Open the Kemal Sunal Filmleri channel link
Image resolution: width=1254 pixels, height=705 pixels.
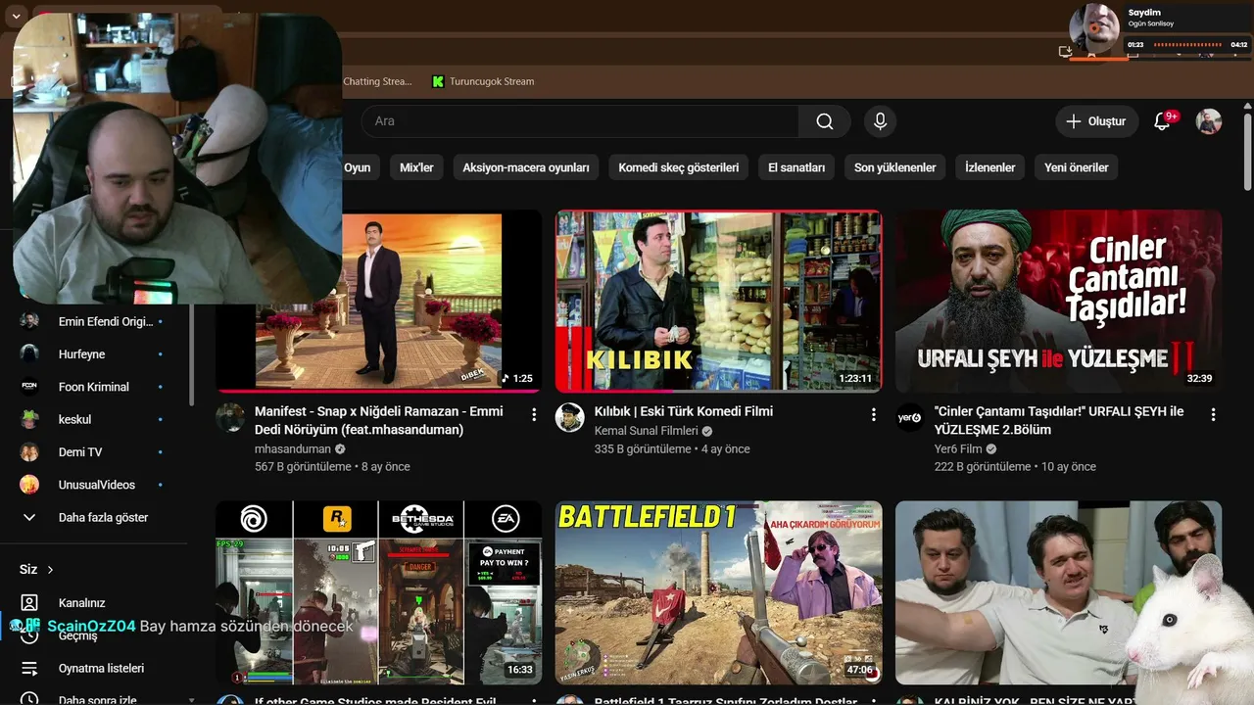pos(646,431)
